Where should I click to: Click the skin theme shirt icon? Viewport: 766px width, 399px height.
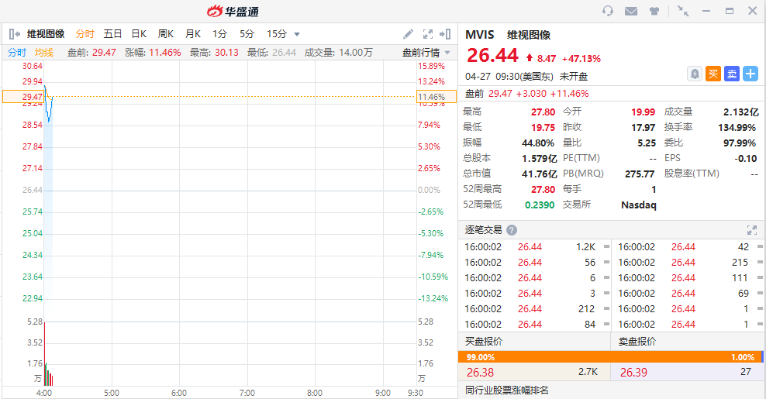click(x=654, y=11)
